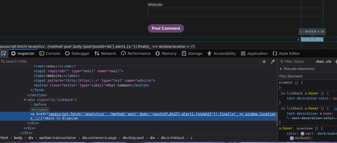Click the div.blog-post breadcrumb
This screenshot has height=143, width=337.
[x=133, y=138]
